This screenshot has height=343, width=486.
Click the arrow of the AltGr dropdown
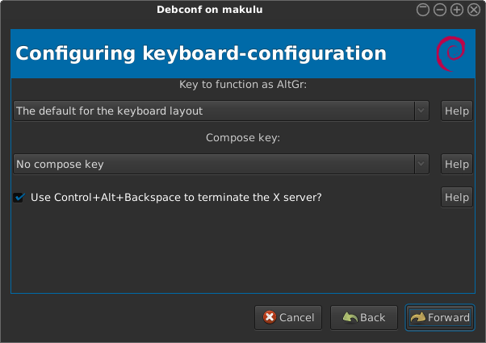click(421, 111)
